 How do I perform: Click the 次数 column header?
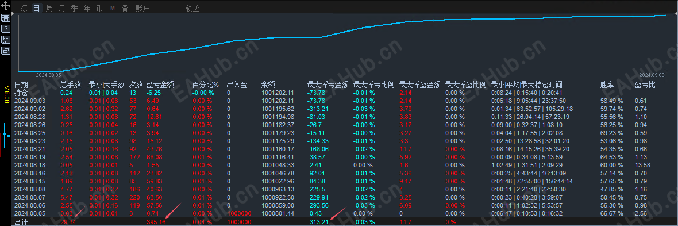click(x=136, y=85)
